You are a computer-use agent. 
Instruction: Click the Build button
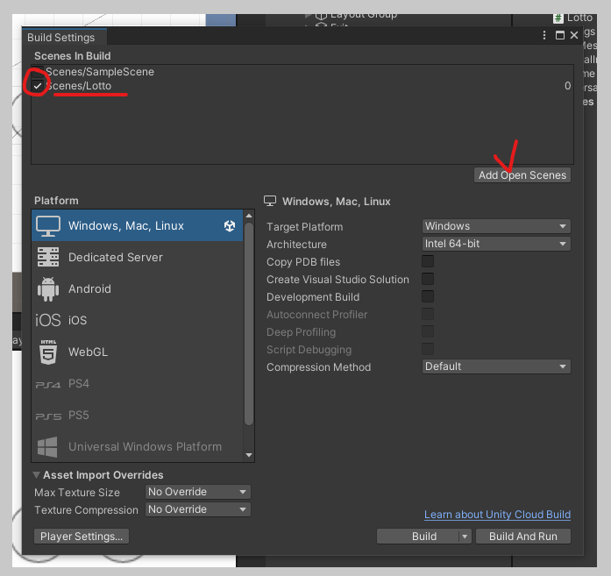coord(418,537)
